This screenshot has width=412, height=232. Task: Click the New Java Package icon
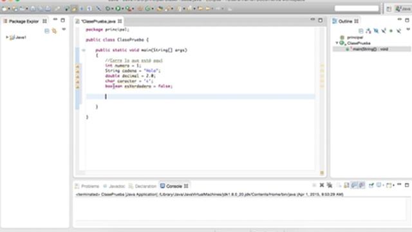point(140,9)
